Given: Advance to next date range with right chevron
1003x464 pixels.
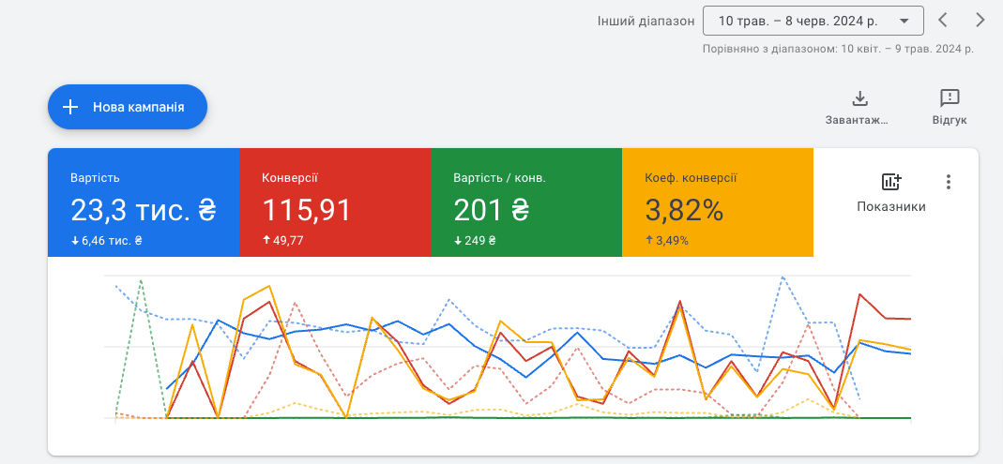Looking at the screenshot, I should pos(980,20).
